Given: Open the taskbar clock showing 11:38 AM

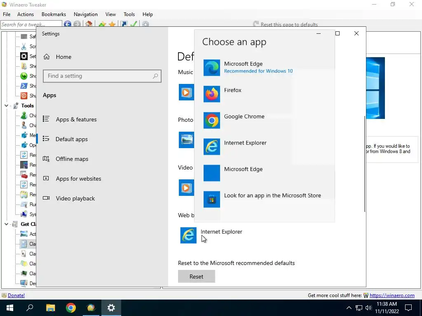Looking at the screenshot, I should tap(387, 308).
